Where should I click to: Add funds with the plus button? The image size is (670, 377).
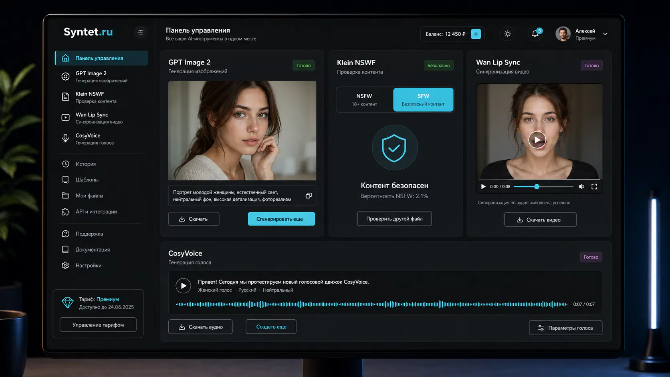point(476,34)
